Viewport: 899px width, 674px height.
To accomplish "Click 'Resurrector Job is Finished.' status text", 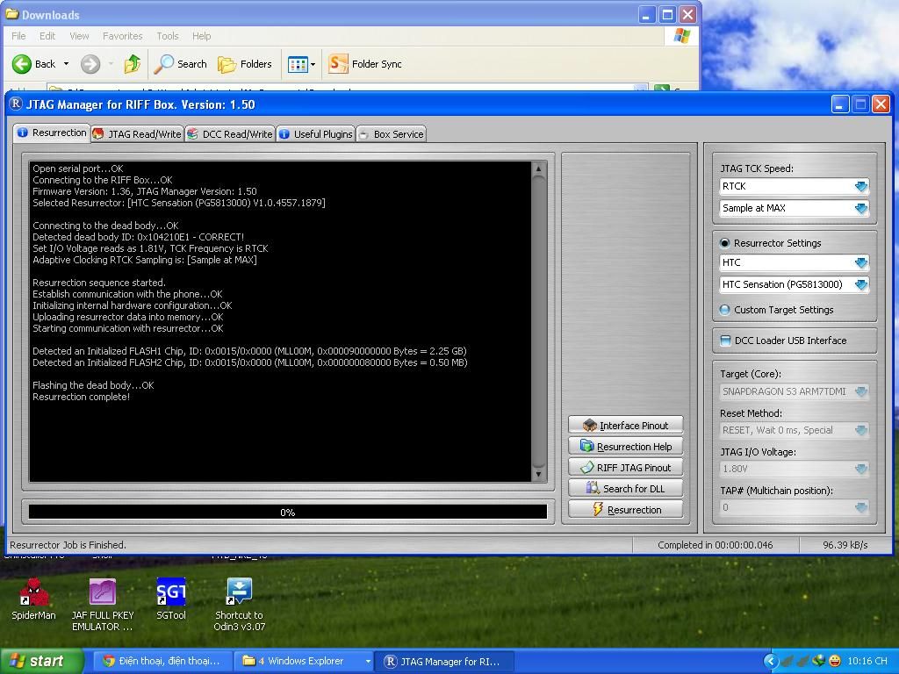I will (68, 545).
